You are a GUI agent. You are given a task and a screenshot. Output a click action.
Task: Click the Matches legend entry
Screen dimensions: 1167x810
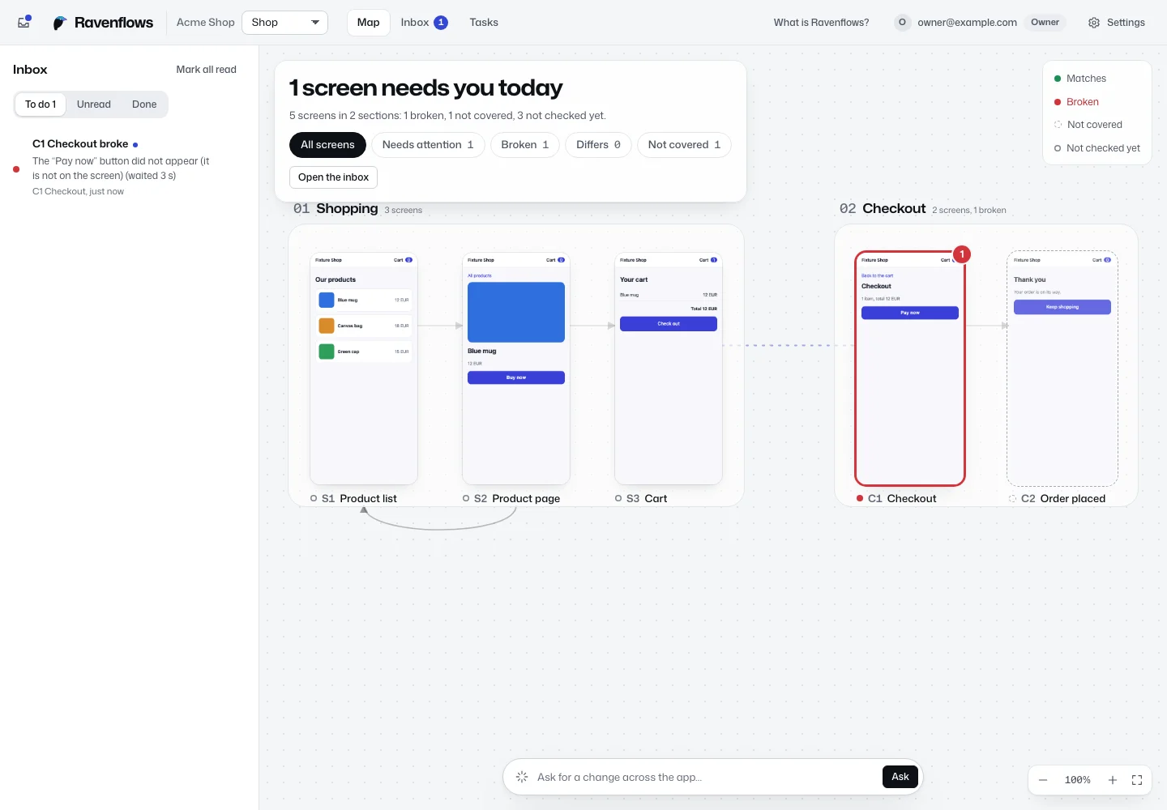coord(1080,79)
